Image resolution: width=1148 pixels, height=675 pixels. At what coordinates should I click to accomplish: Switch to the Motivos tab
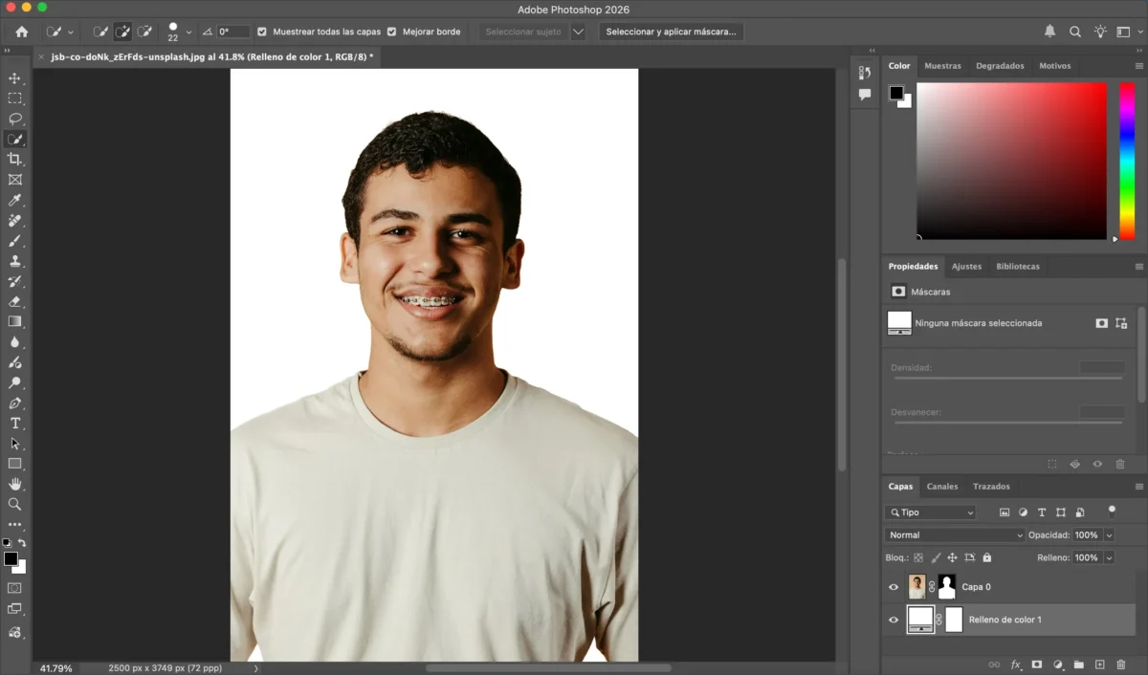pos(1055,66)
